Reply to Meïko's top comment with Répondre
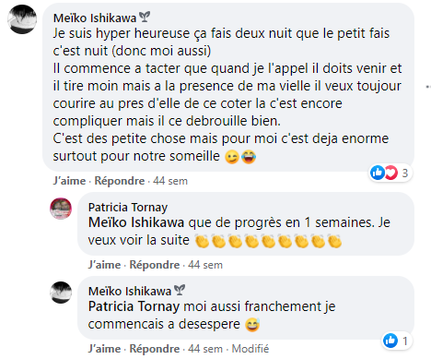Viewport: 431px width, 359px height. 120,181
